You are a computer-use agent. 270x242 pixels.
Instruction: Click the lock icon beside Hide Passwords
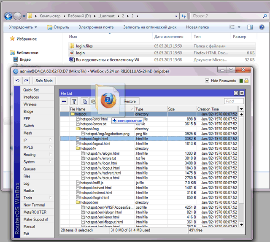coord(246,81)
